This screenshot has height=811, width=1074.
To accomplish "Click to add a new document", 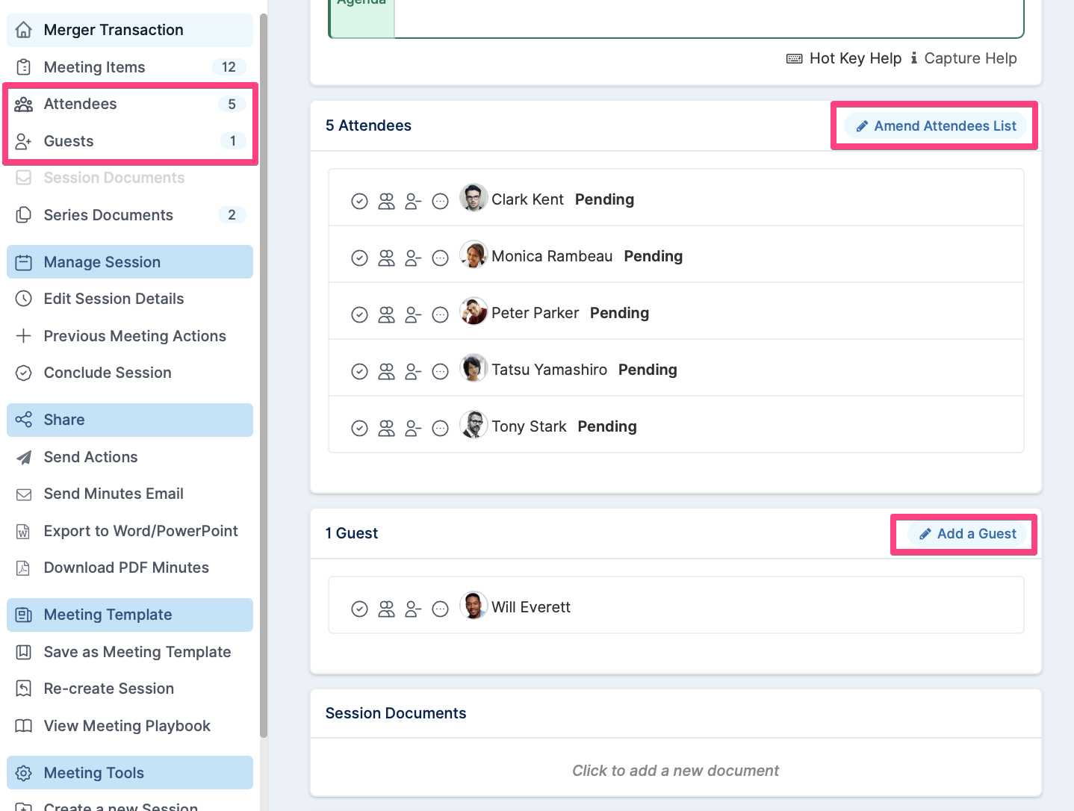I will click(x=675, y=771).
